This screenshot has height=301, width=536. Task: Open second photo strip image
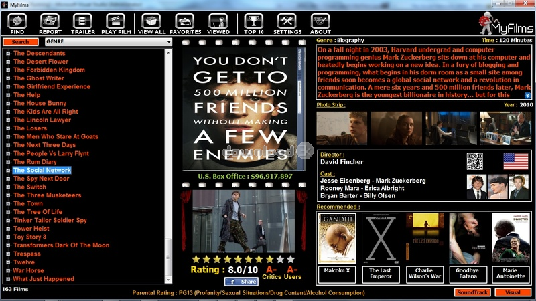[397, 128]
